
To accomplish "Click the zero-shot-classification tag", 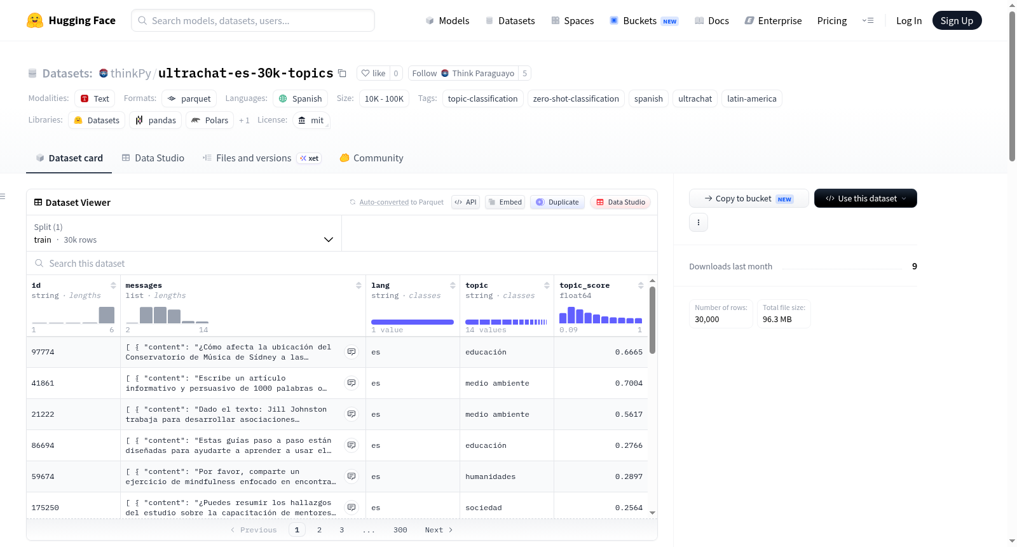I will pyautogui.click(x=576, y=98).
